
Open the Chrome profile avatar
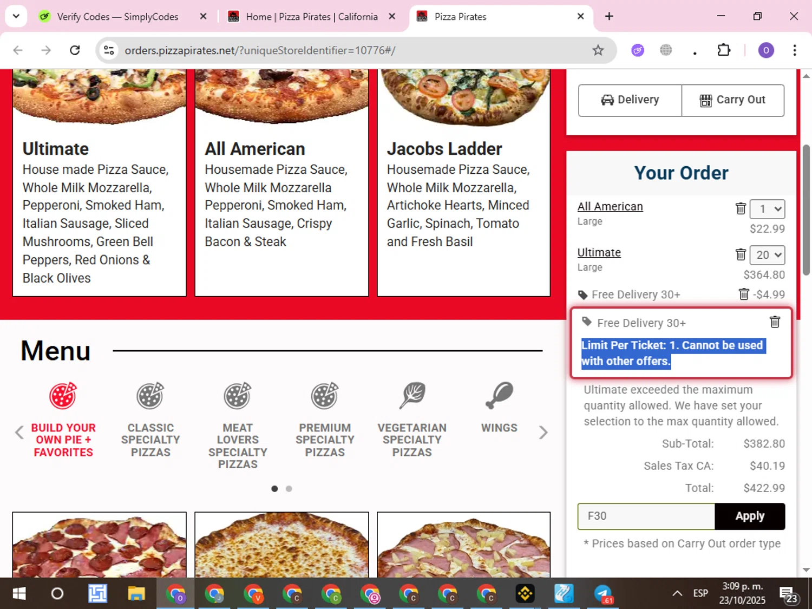pyautogui.click(x=766, y=50)
